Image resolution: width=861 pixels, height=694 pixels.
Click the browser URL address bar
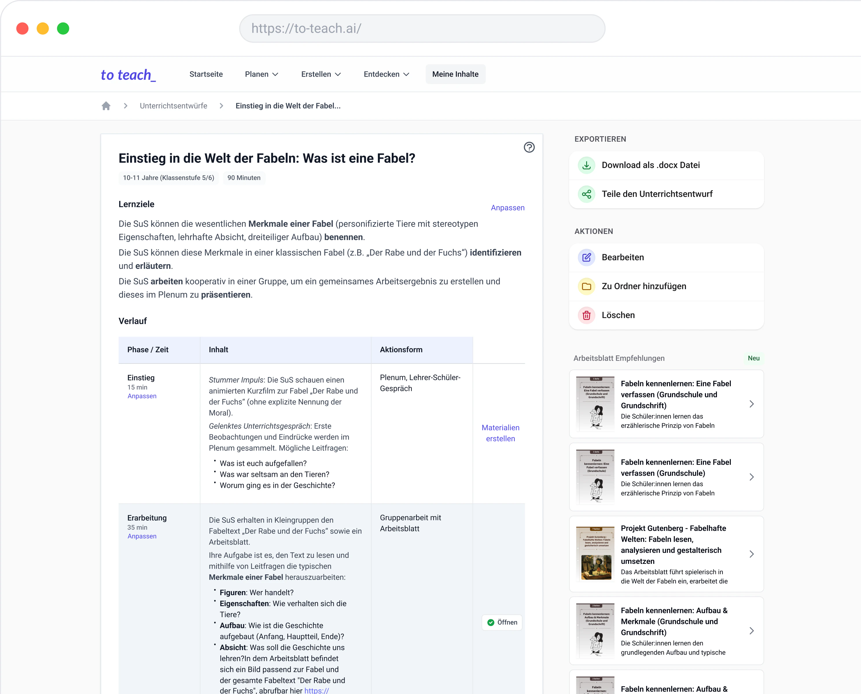422,28
